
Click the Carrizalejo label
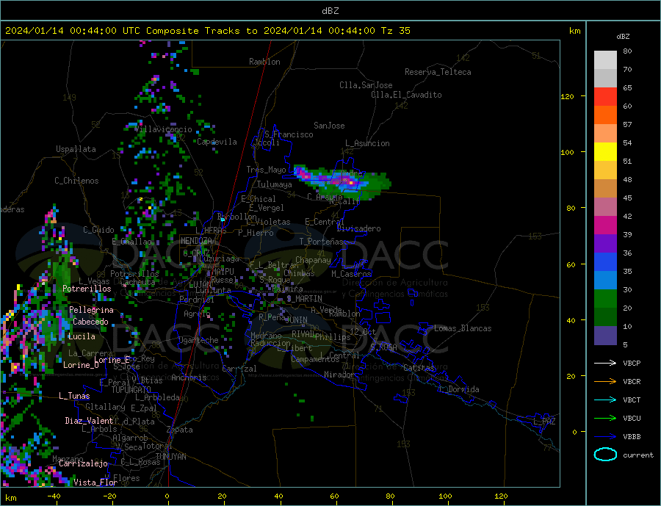[83, 463]
